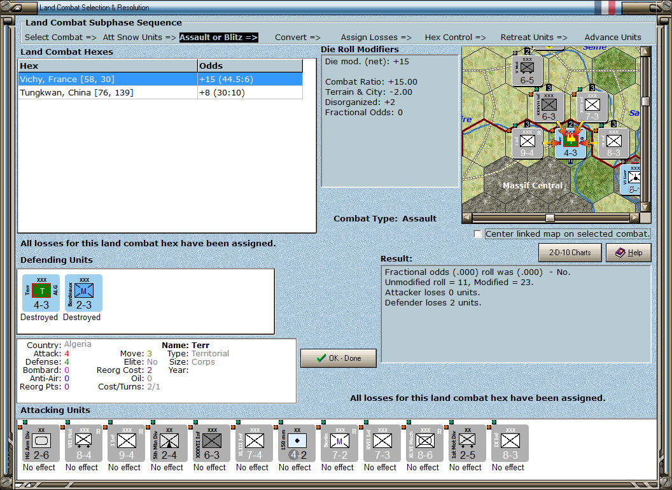672x490 pixels.
Task: Select the XLIII Inf 7-4 attacking unit
Action: [254, 443]
